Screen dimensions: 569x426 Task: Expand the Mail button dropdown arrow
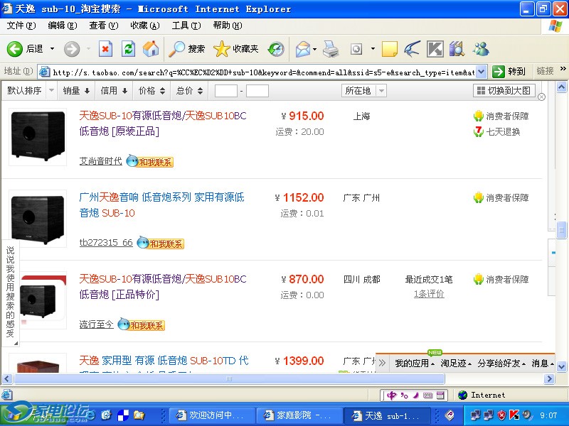pos(314,49)
